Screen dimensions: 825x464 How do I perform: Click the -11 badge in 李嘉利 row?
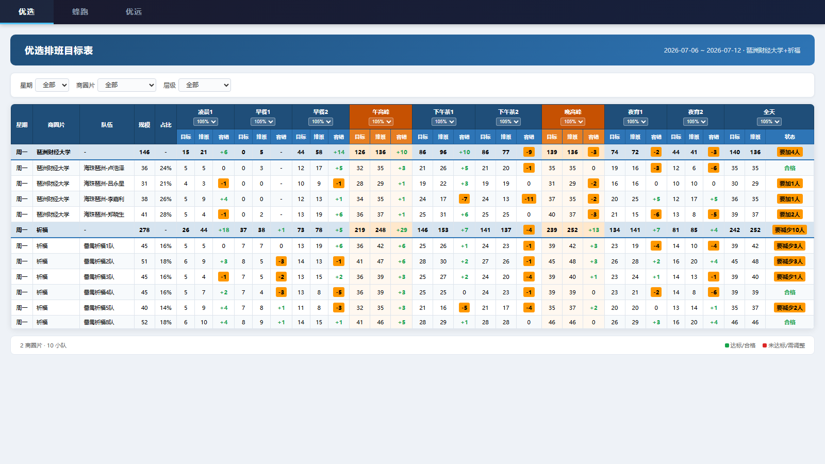click(529, 199)
